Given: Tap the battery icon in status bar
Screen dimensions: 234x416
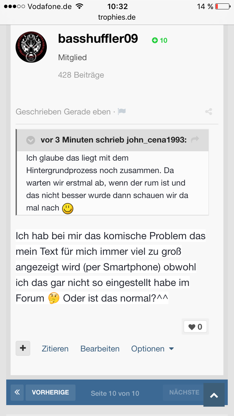Looking at the screenshot, I should click(222, 6).
